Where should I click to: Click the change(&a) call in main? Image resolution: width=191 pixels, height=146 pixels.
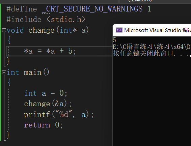(x=48, y=104)
